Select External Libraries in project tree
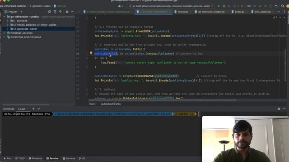The height and width of the screenshot is (162, 289). 21,33
